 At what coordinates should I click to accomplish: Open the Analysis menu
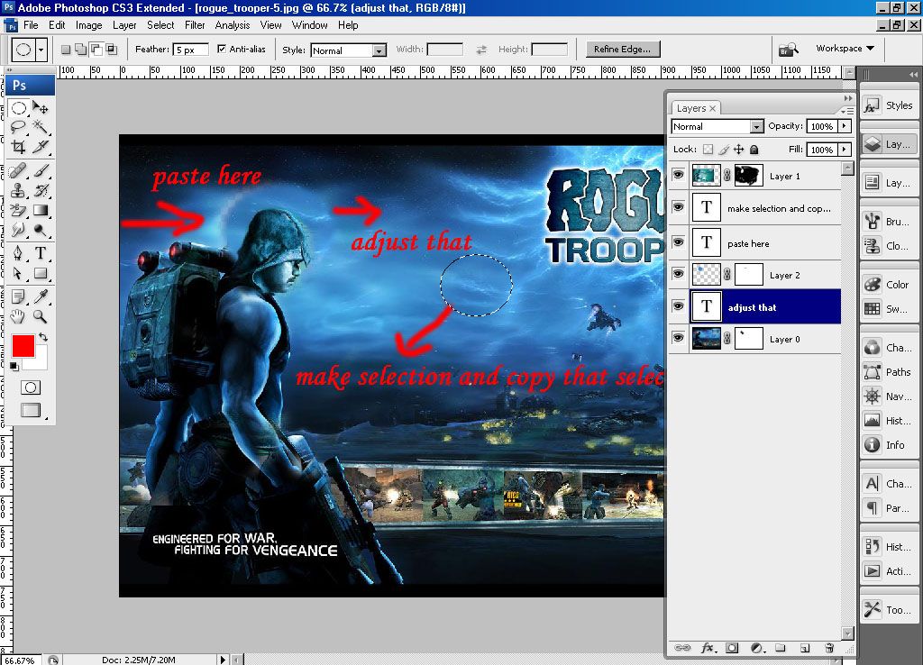pyautogui.click(x=233, y=25)
